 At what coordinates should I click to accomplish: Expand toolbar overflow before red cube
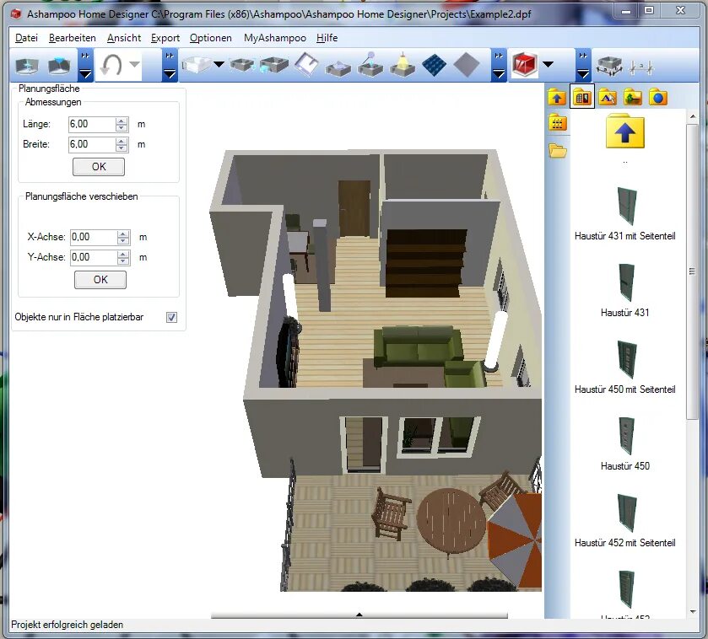tap(499, 65)
